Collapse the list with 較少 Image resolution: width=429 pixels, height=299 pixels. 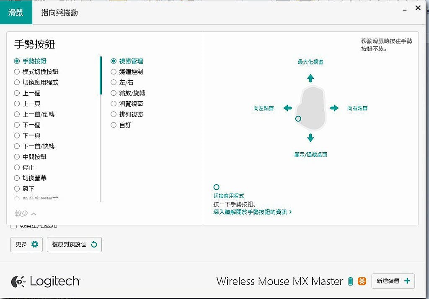click(26, 213)
